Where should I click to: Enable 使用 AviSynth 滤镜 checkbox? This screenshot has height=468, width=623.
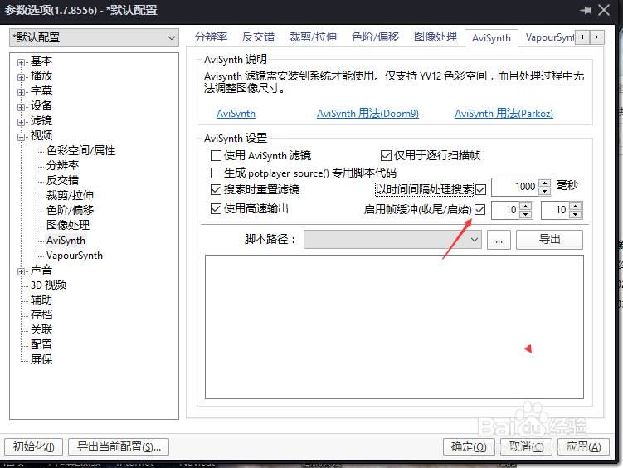tap(216, 155)
